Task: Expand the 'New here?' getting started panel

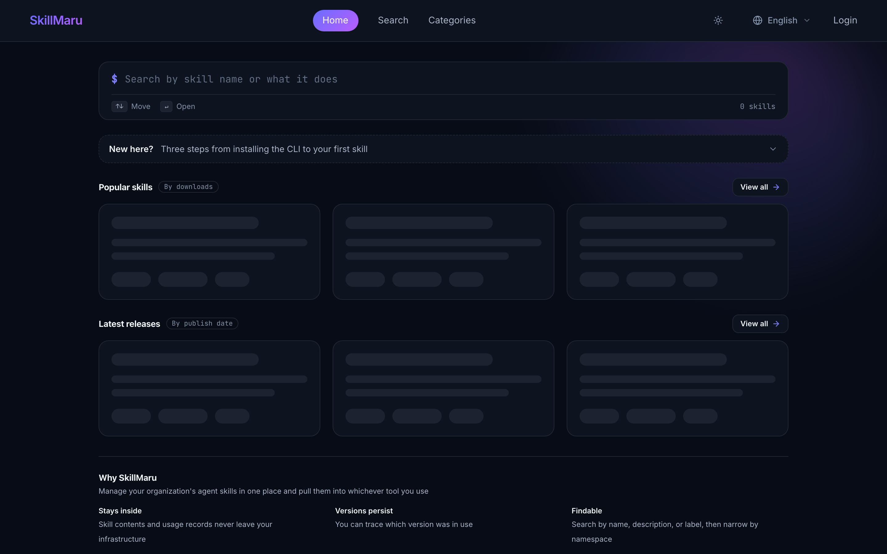Action: coord(443,149)
